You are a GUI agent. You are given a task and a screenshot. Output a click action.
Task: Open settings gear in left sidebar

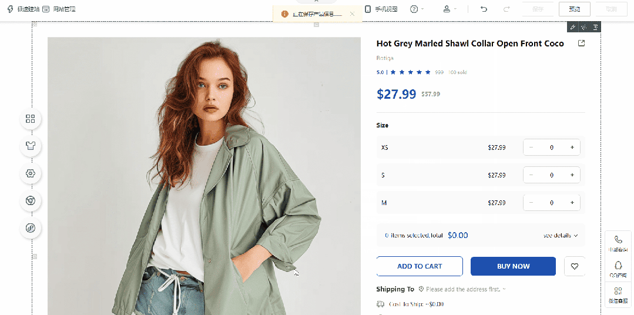(31, 173)
